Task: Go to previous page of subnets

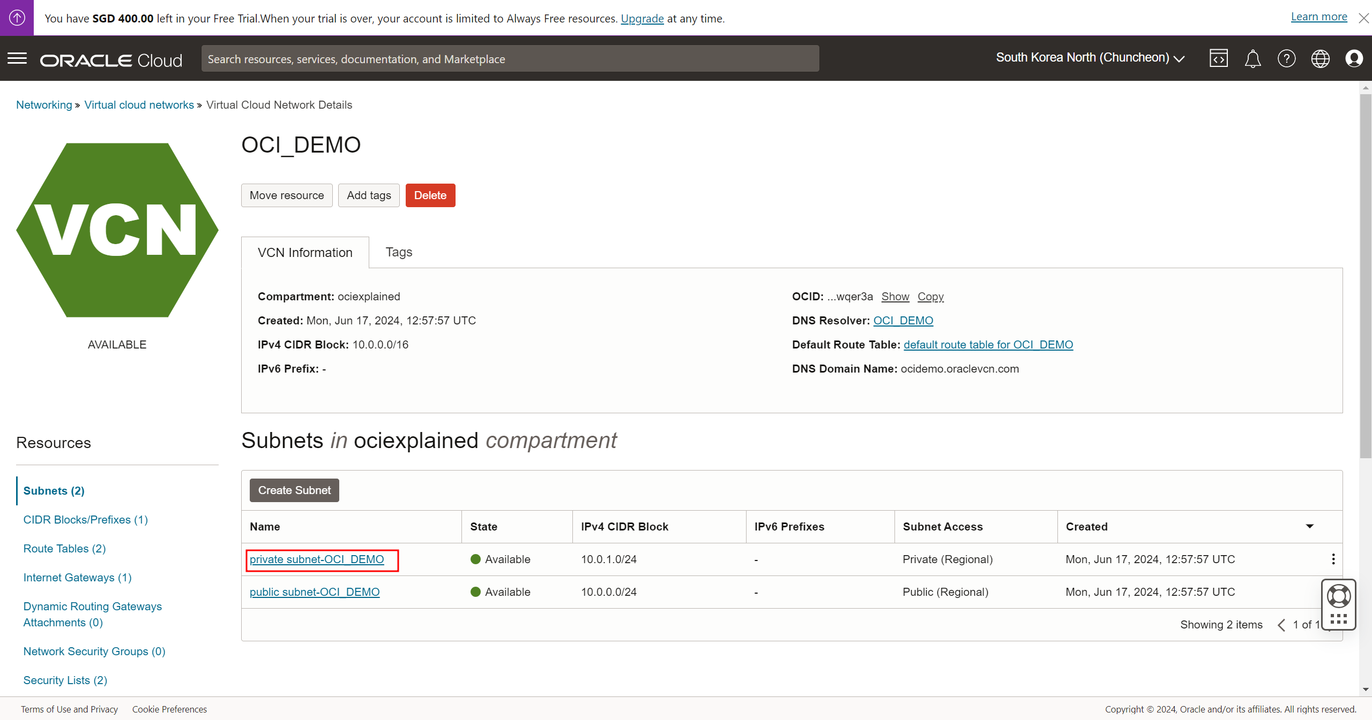Action: [1281, 625]
